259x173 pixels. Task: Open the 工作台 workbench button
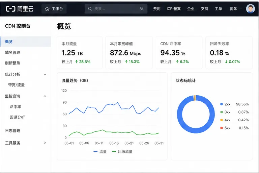click(54, 9)
